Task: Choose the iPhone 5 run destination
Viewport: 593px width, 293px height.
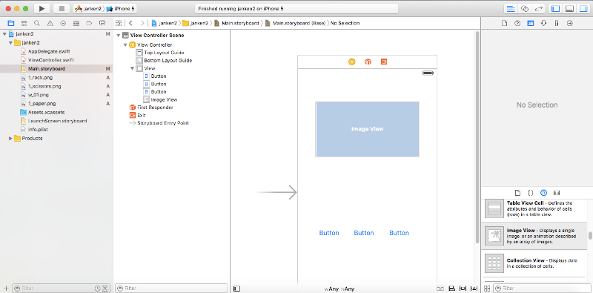Action: 121,8
